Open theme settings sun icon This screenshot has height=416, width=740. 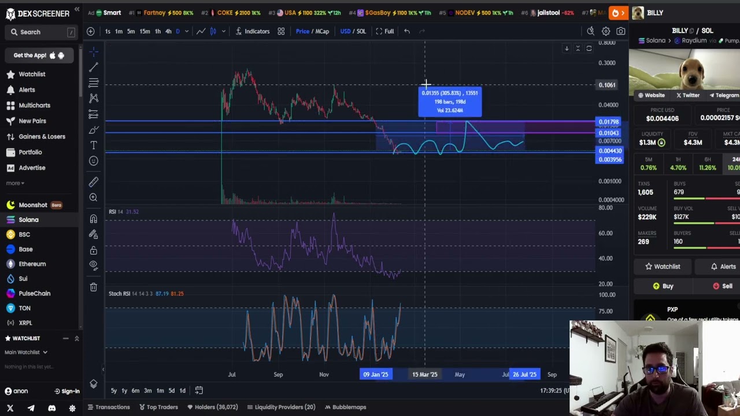tap(72, 408)
